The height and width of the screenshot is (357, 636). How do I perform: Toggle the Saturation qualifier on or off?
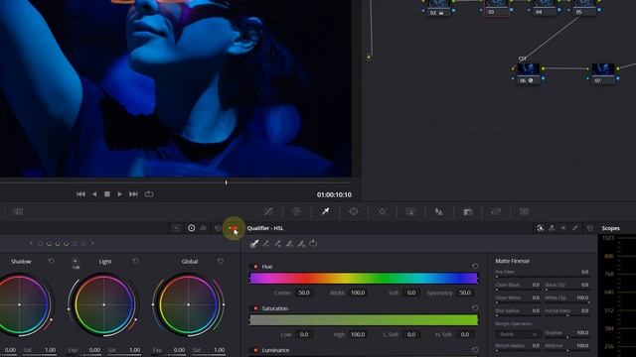coord(255,308)
